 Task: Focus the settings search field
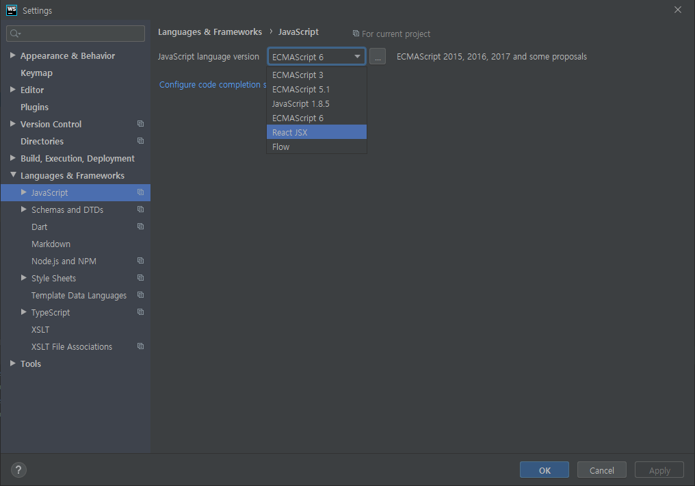coord(75,34)
